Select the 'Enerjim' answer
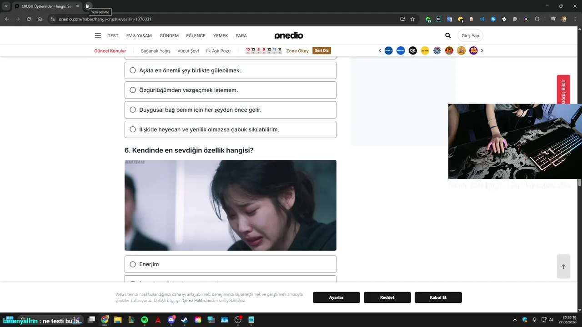The height and width of the screenshot is (327, 582). pyautogui.click(x=231, y=264)
